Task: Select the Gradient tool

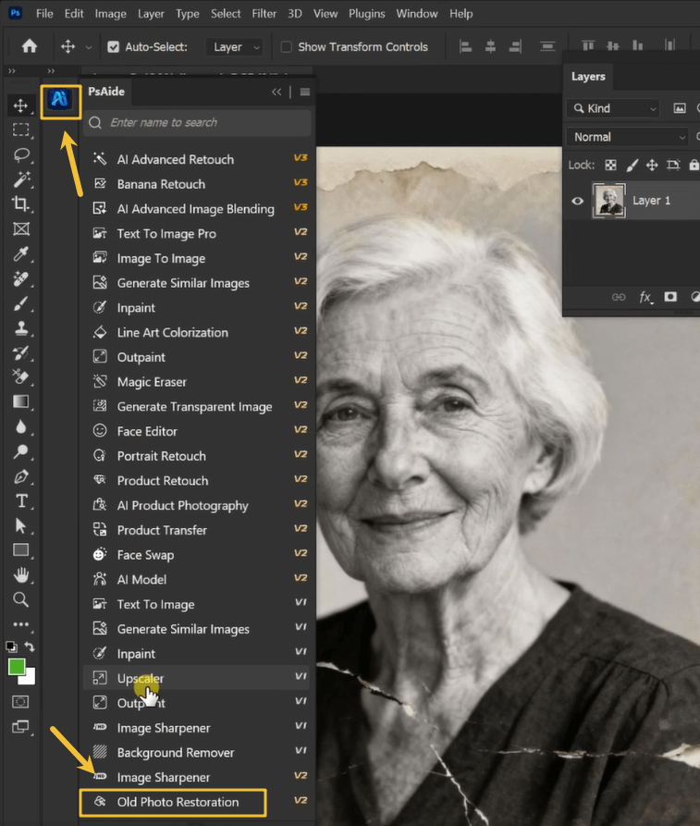Action: [20, 402]
